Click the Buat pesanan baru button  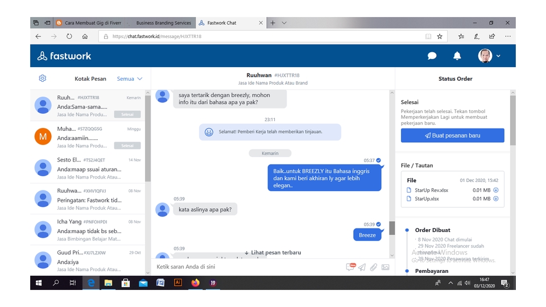(x=452, y=135)
